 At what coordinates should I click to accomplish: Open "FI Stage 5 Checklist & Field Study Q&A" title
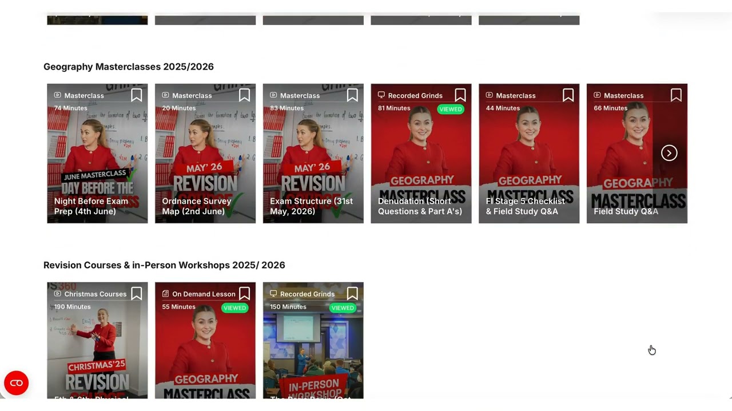click(525, 206)
